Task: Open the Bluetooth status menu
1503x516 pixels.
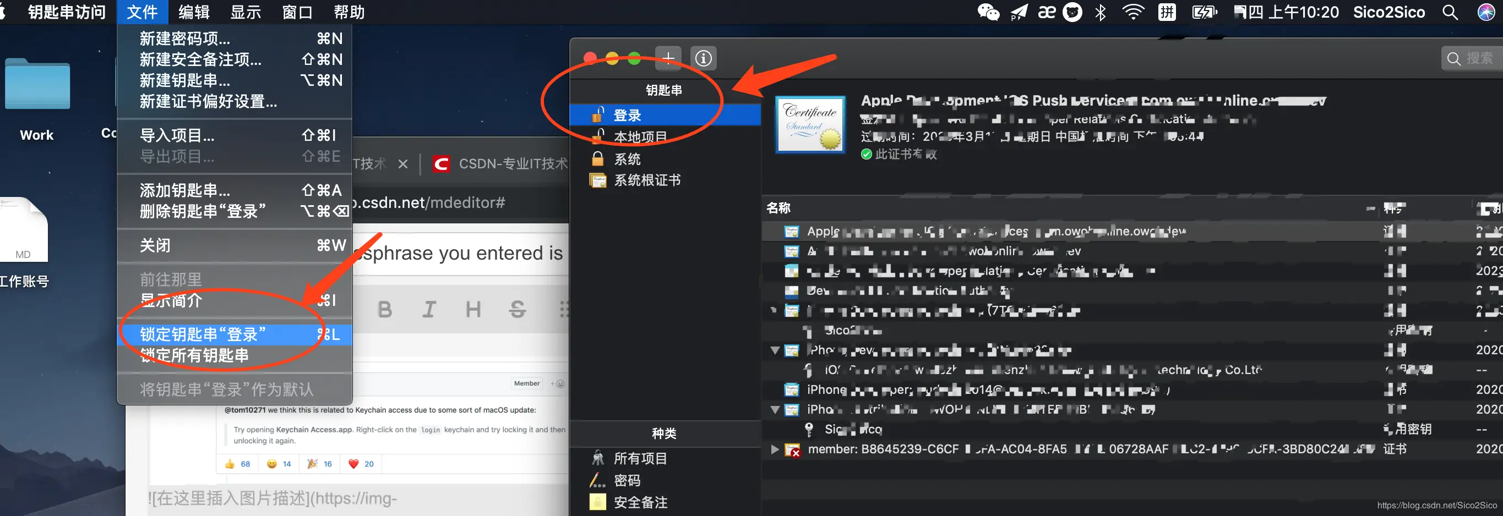Action: (1101, 12)
